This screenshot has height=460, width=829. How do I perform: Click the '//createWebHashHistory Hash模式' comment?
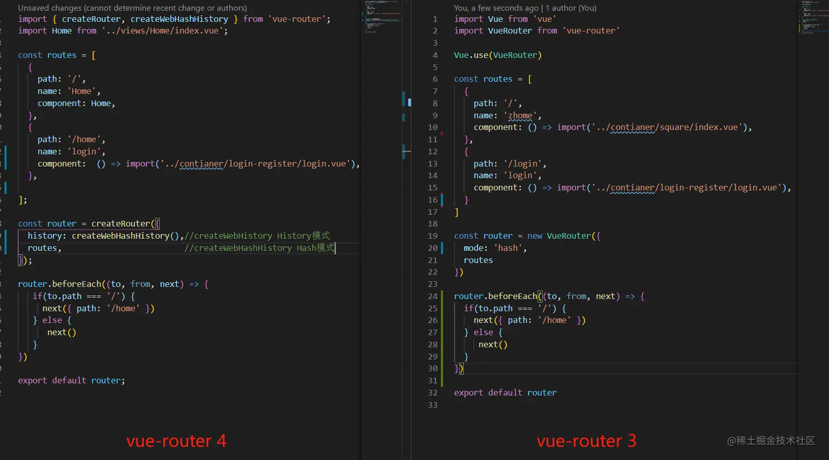tap(259, 248)
